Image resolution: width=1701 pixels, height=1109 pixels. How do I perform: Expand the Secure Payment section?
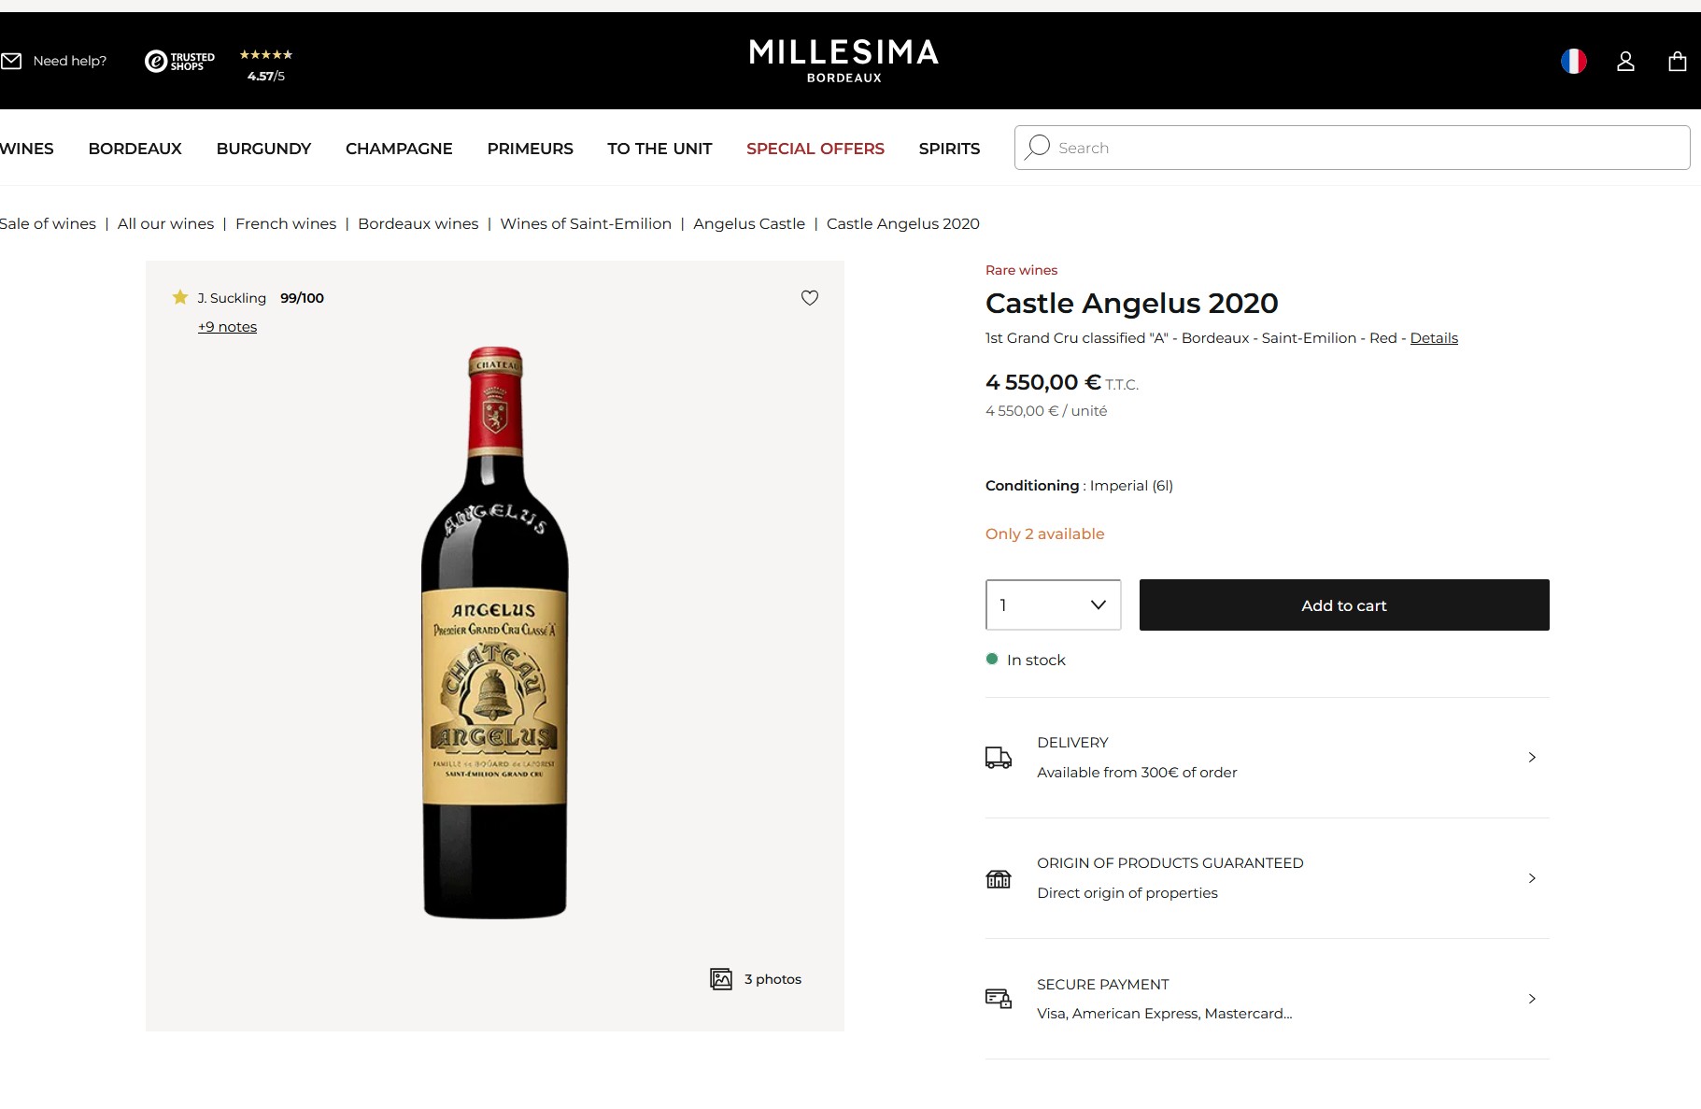click(1532, 999)
